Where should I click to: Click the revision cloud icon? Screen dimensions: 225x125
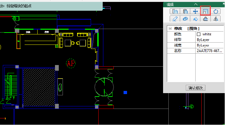click(205, 19)
